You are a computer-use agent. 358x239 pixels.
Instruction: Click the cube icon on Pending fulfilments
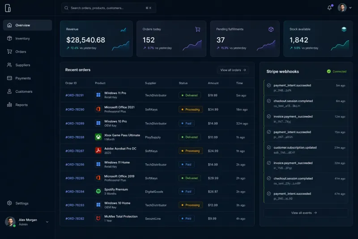point(271,29)
